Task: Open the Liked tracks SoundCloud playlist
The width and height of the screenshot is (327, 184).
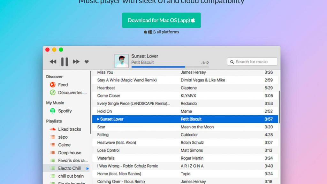Action: tap(69, 129)
